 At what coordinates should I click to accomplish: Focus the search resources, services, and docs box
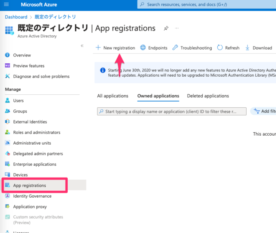point(207,4)
